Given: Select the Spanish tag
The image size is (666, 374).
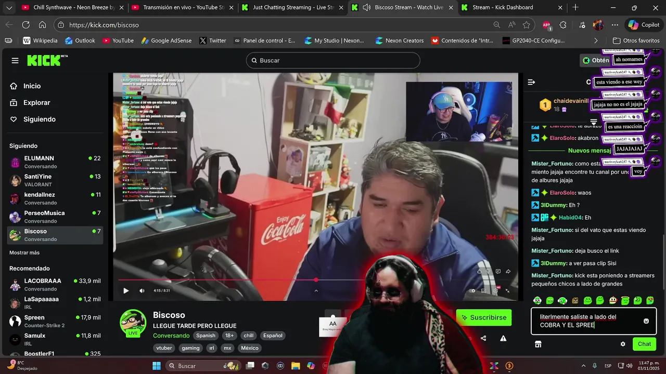Looking at the screenshot, I should [x=206, y=336].
